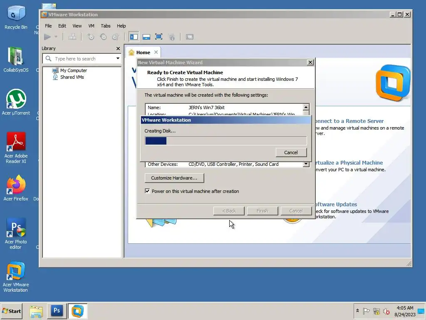Click the VMware logo on the Home page

click(393, 83)
